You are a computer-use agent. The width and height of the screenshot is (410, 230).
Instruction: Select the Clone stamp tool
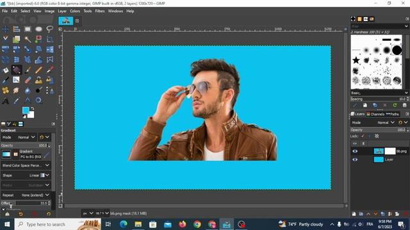pos(38,80)
